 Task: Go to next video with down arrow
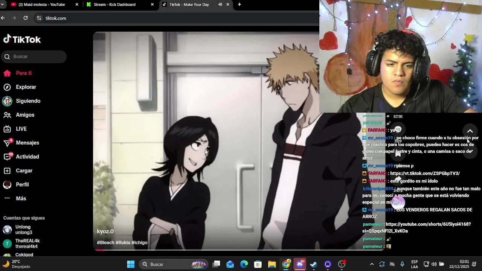pyautogui.click(x=470, y=151)
